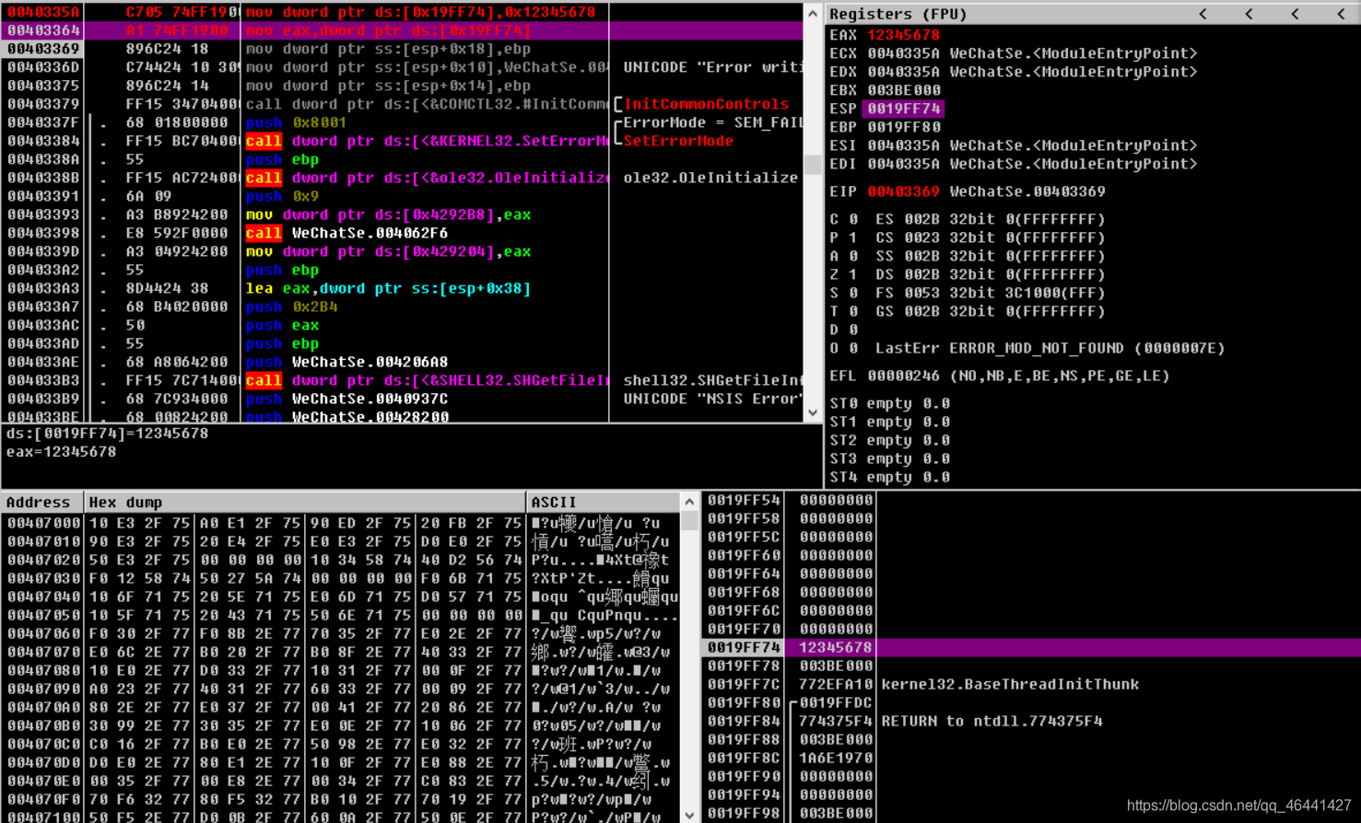Select the ESI register value 0040335A

click(903, 145)
